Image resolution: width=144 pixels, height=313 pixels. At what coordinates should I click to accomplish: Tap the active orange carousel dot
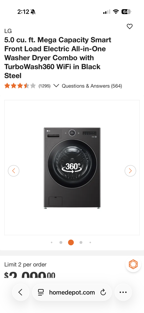pyautogui.click(x=71, y=242)
